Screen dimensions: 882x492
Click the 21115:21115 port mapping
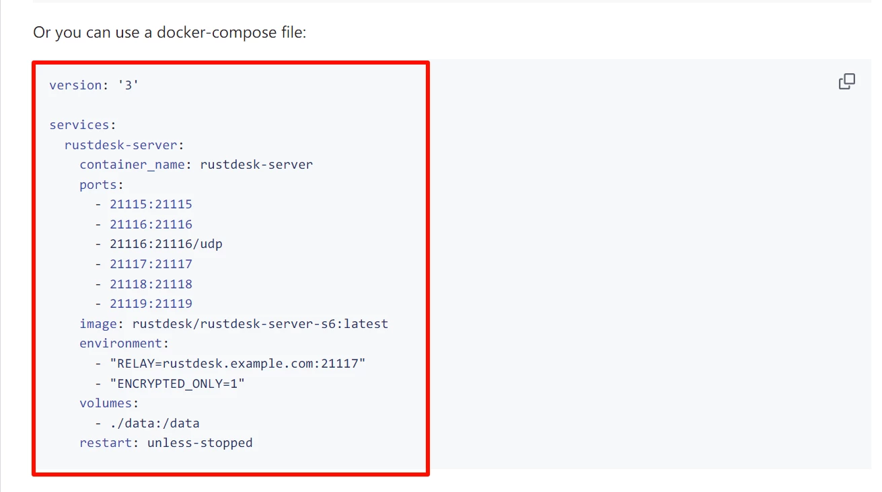pos(151,204)
